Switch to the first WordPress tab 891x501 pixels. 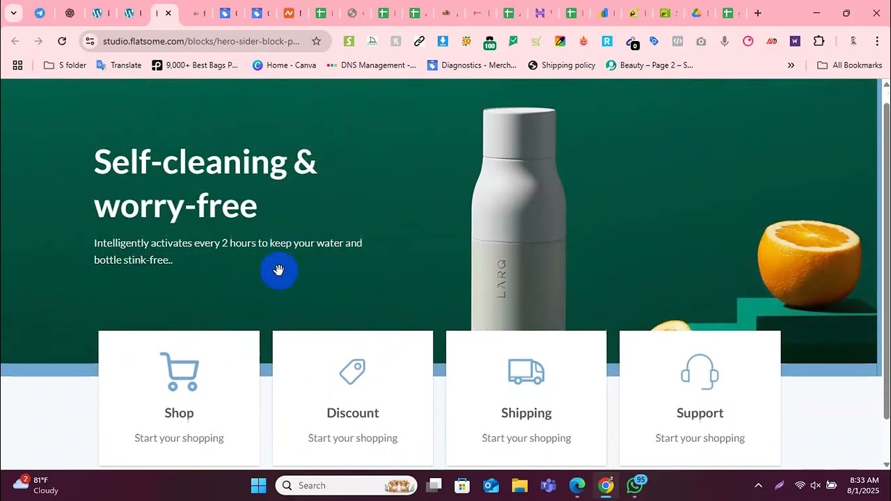[97, 13]
